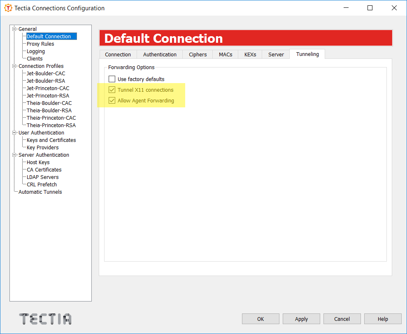Screen dimensions: 407x334
Task: Select the MACs tab
Action: click(x=225, y=54)
